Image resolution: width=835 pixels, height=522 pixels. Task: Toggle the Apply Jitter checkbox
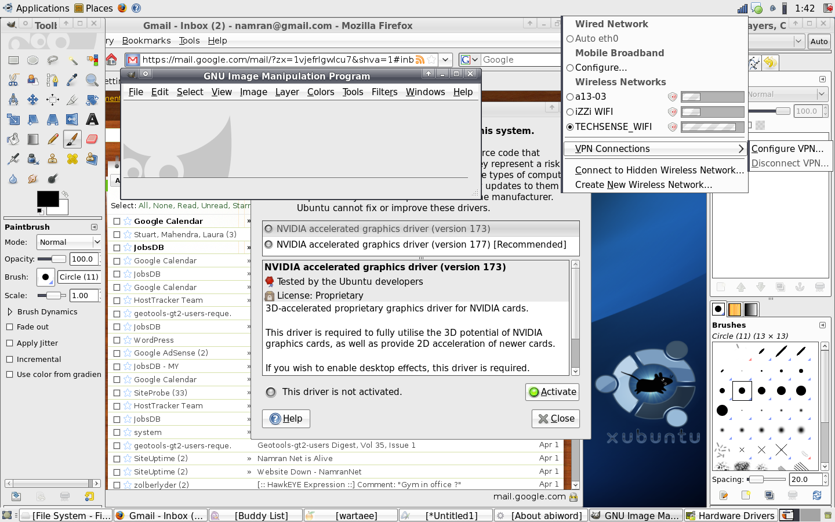click(x=10, y=343)
